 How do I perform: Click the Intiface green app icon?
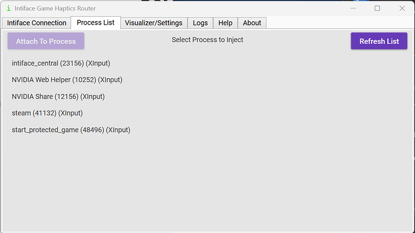coord(9,8)
